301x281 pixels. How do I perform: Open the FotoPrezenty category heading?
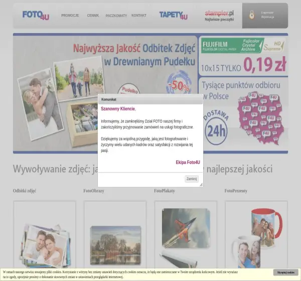(x=236, y=191)
